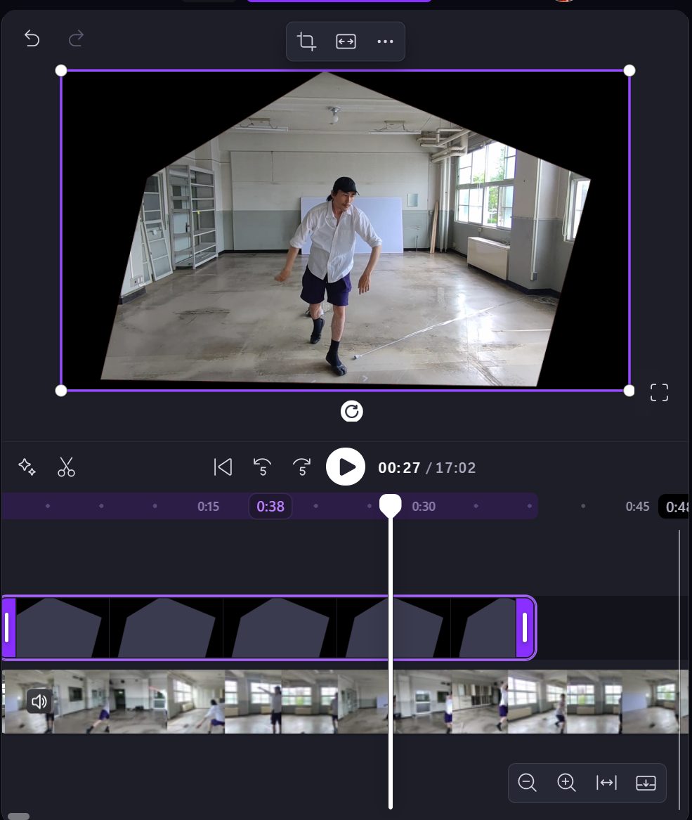Viewport: 692px width, 820px height.
Task: Click the rotate handle below preview
Action: [x=351, y=411]
